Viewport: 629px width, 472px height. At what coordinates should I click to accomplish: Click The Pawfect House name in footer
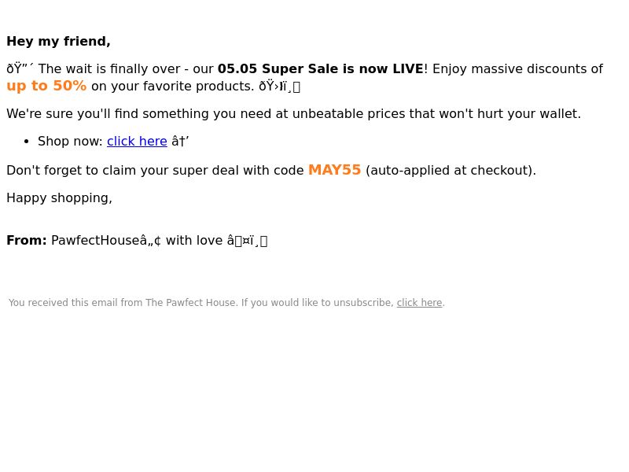click(190, 303)
